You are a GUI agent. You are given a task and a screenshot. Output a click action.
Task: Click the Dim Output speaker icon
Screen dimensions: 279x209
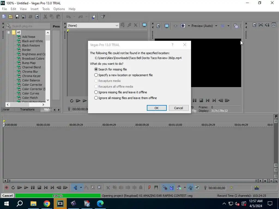click(x=267, y=25)
